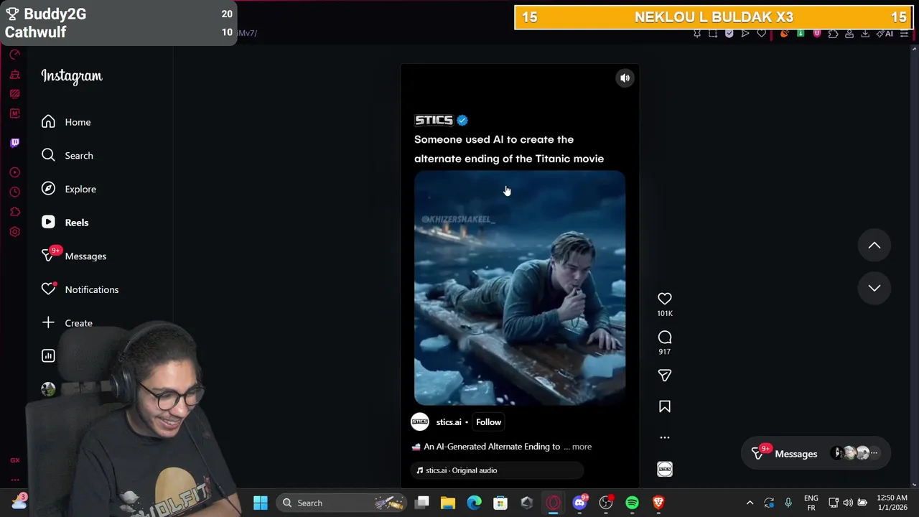This screenshot has width=919, height=517.
Task: Open GX logo at sidebar bottom
Action: [14, 460]
